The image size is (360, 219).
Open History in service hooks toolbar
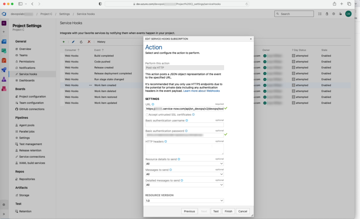coord(101,42)
